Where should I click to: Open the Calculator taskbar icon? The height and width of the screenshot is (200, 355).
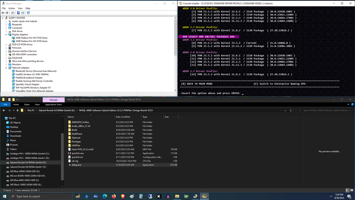click(141, 196)
